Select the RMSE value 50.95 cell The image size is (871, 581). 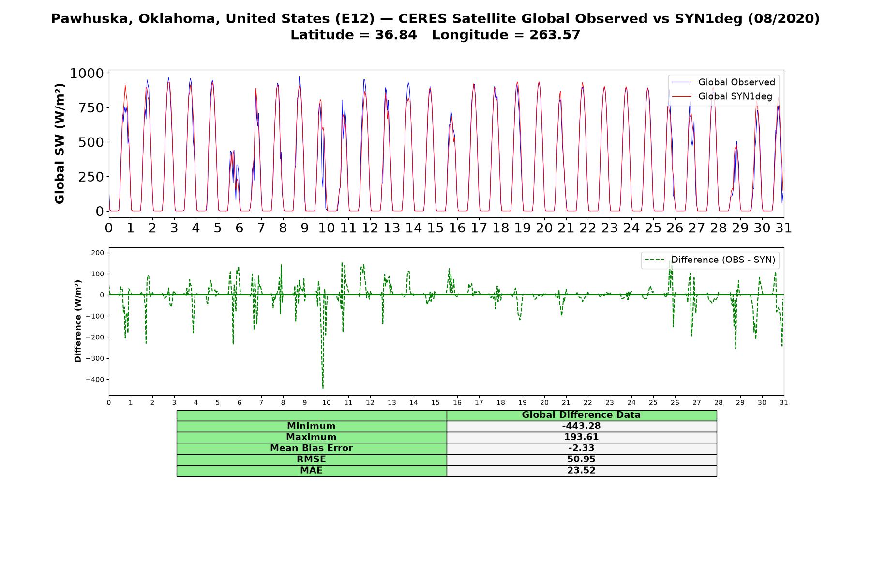point(582,459)
